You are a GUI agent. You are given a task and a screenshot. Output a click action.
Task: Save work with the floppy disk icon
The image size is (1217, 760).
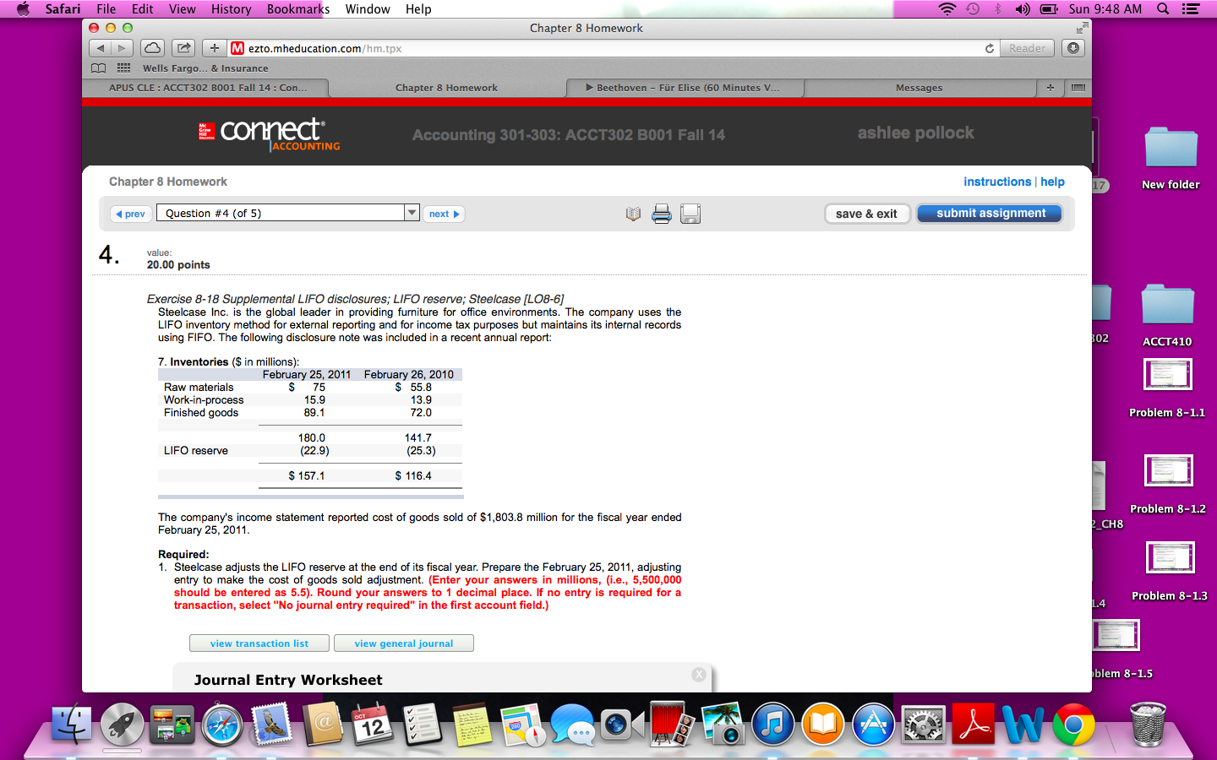pyautogui.click(x=690, y=214)
